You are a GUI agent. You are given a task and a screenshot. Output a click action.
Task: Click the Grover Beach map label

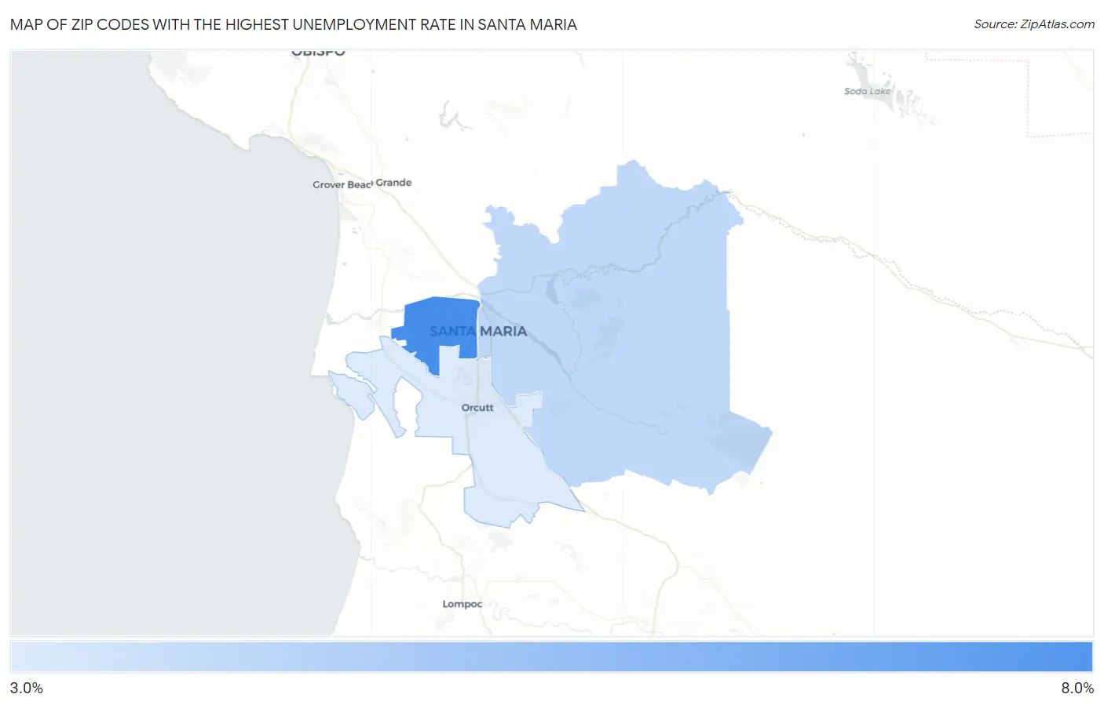[342, 185]
